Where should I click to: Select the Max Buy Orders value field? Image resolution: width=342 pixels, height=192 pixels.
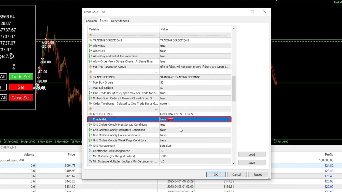pyautogui.click(x=195, y=82)
